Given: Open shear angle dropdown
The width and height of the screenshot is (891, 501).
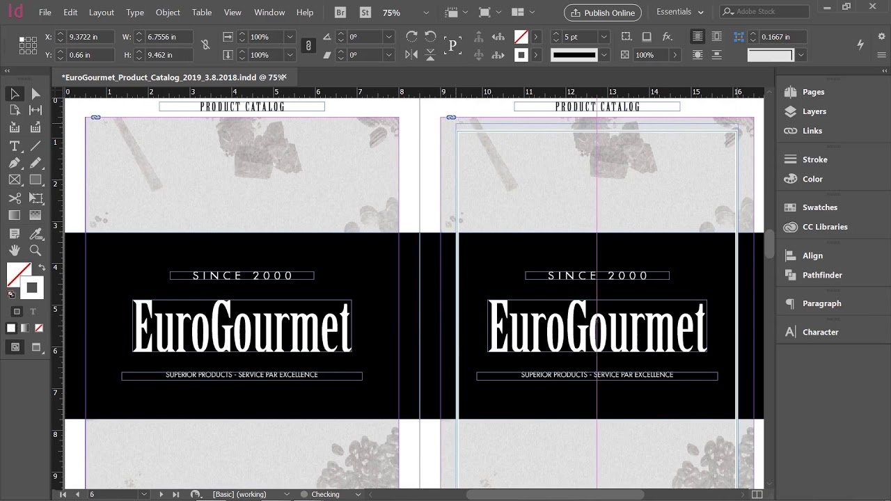Looking at the screenshot, I should (x=389, y=55).
